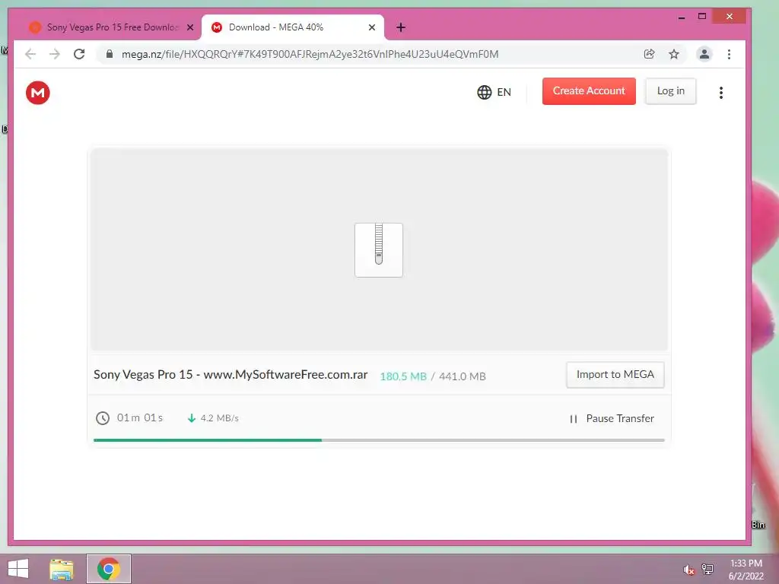Screen dimensions: 779x584
Task: Click the browser back arrow
Action: click(30, 54)
